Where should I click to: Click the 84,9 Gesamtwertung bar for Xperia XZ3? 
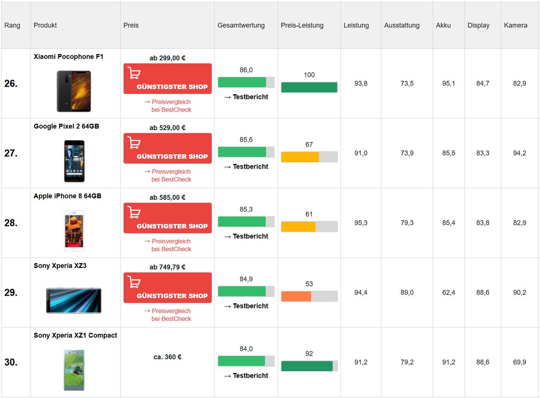pos(246,291)
